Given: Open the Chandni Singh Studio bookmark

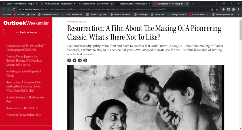Looking at the screenshot, I should tap(97, 14).
